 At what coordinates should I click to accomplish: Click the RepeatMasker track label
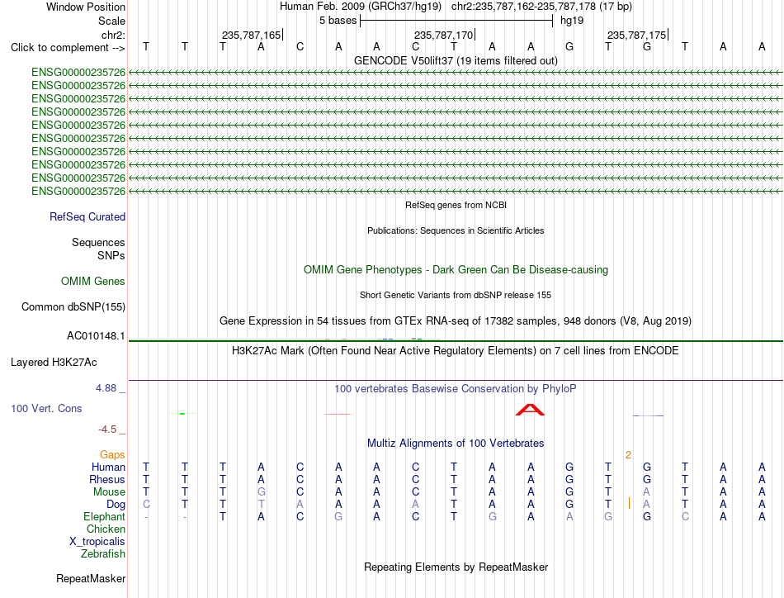pos(91,578)
